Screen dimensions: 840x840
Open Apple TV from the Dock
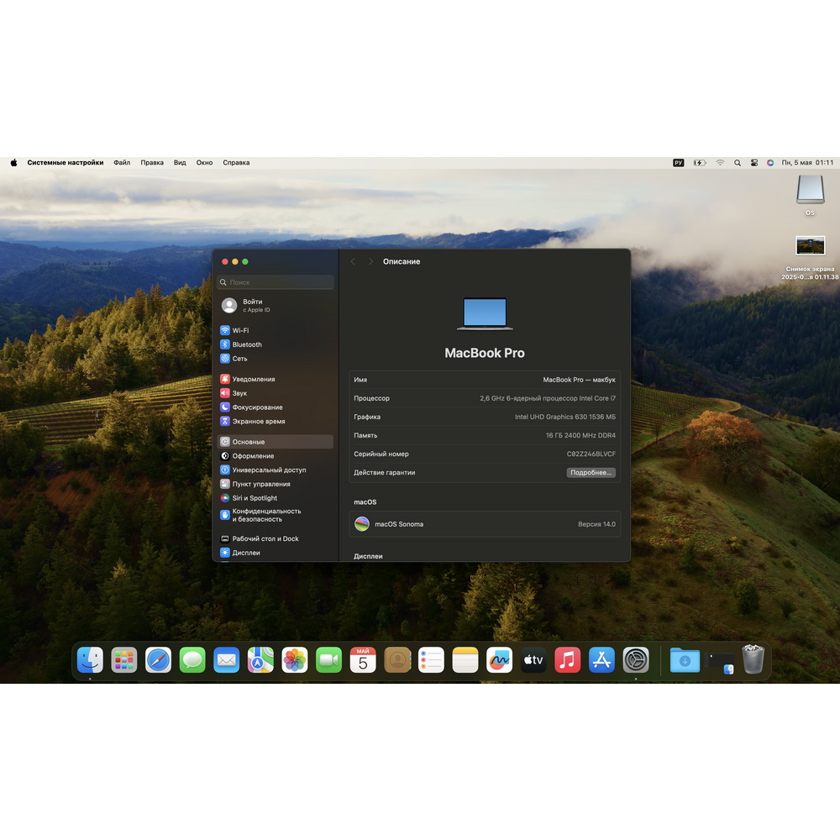(x=533, y=660)
